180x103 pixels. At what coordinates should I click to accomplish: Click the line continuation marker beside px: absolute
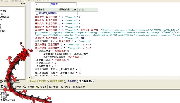pos(33,33)
